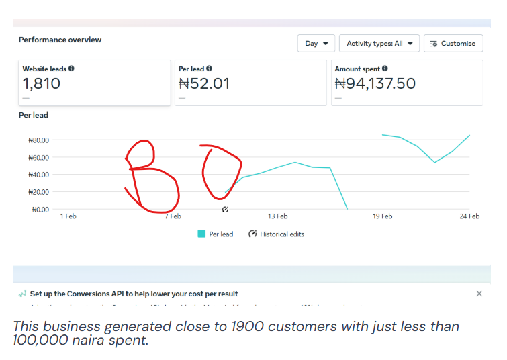
Task: Click info icon next to Per lead
Action: [210, 69]
